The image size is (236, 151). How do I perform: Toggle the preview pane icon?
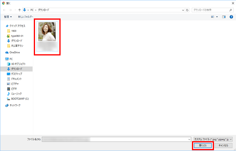tap(224, 17)
